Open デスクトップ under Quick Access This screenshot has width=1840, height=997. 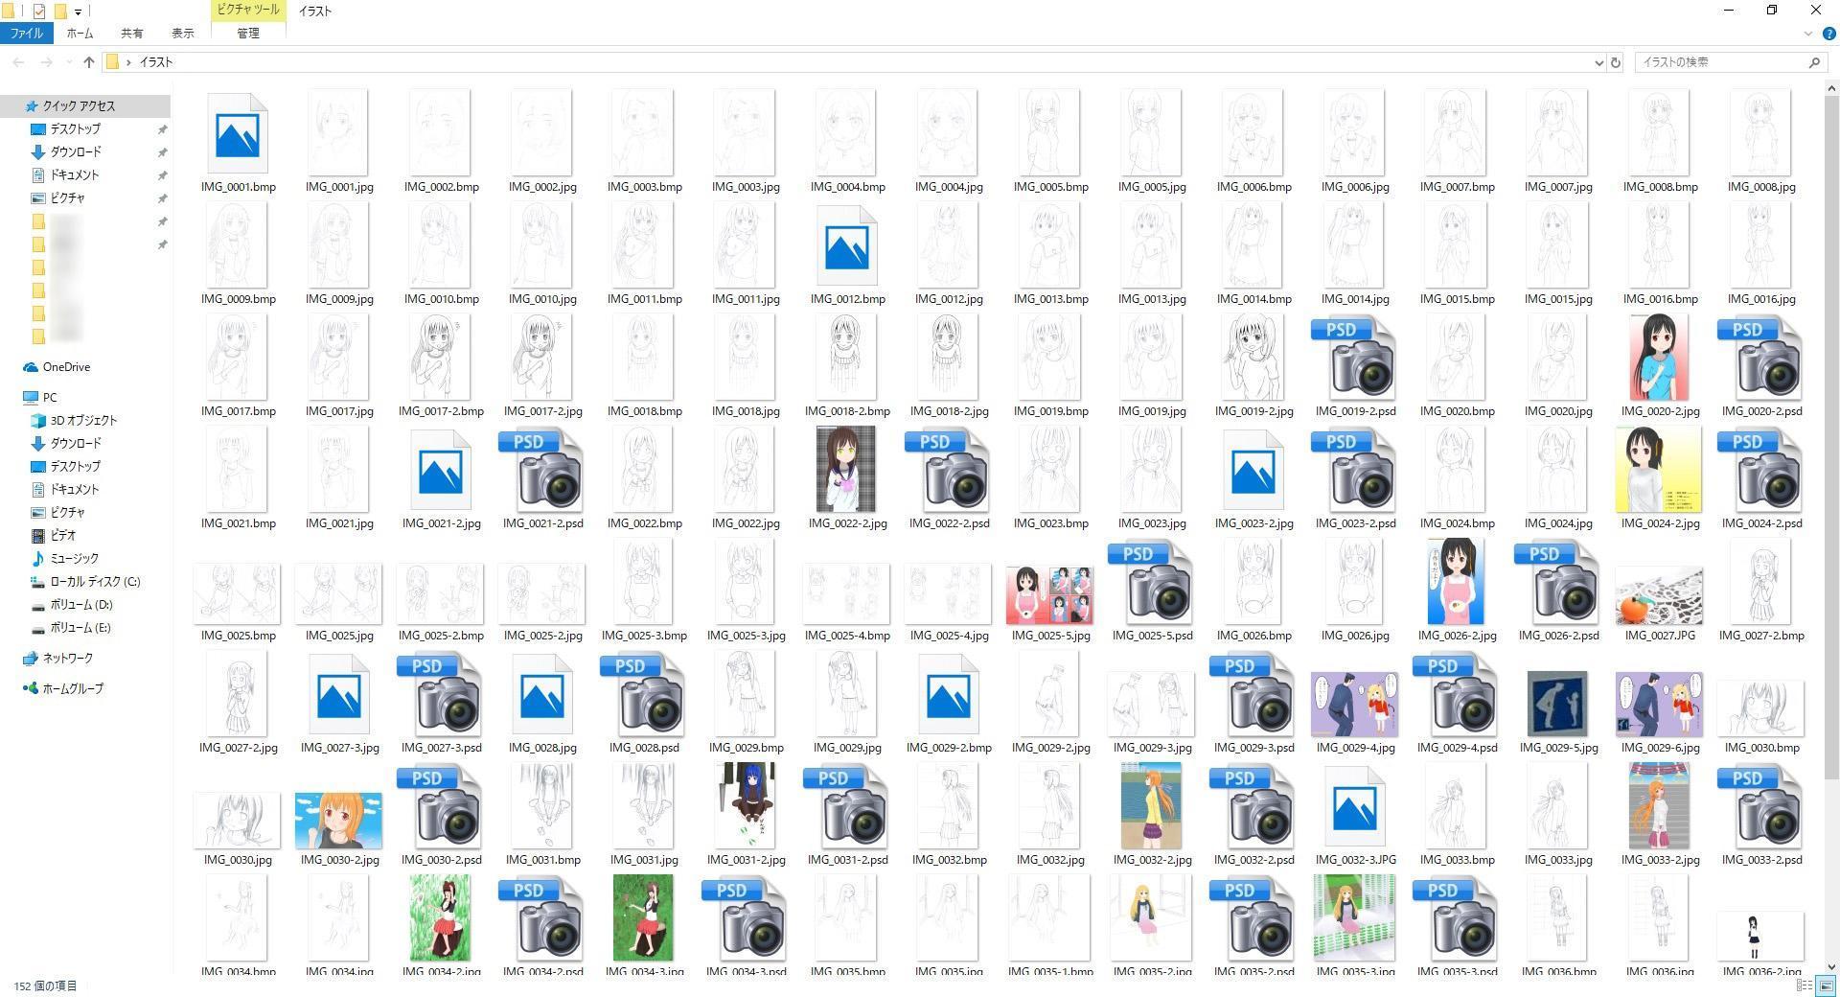pyautogui.click(x=75, y=129)
